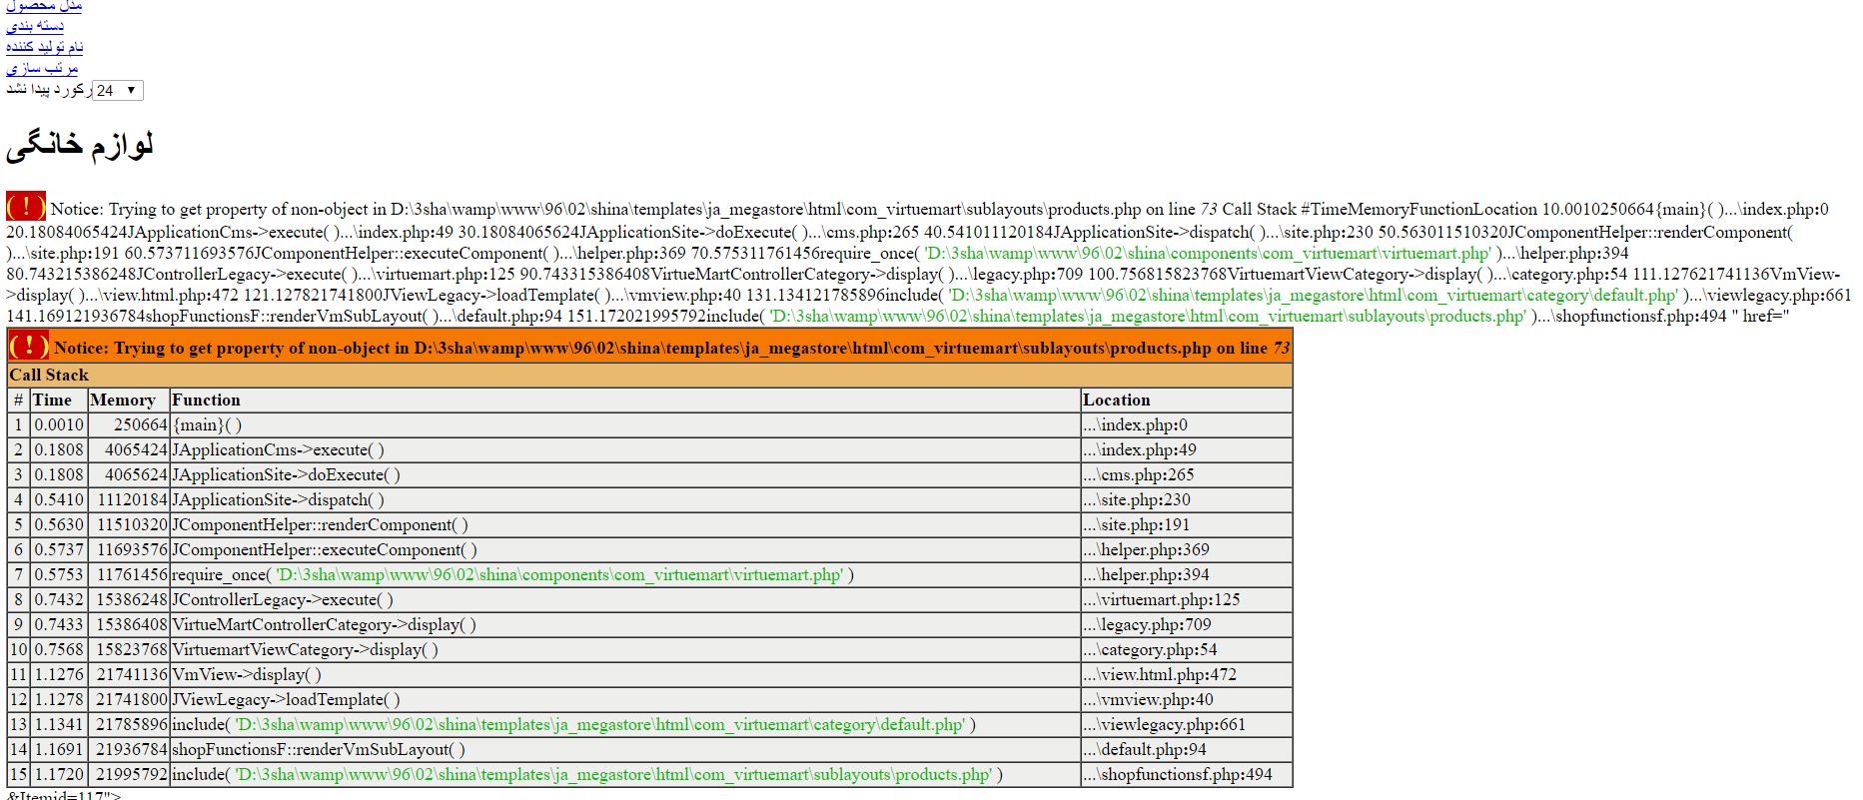Select the JViewLegacy->loadTemplate( ) table cell
1863x800 pixels.
click(x=625, y=699)
